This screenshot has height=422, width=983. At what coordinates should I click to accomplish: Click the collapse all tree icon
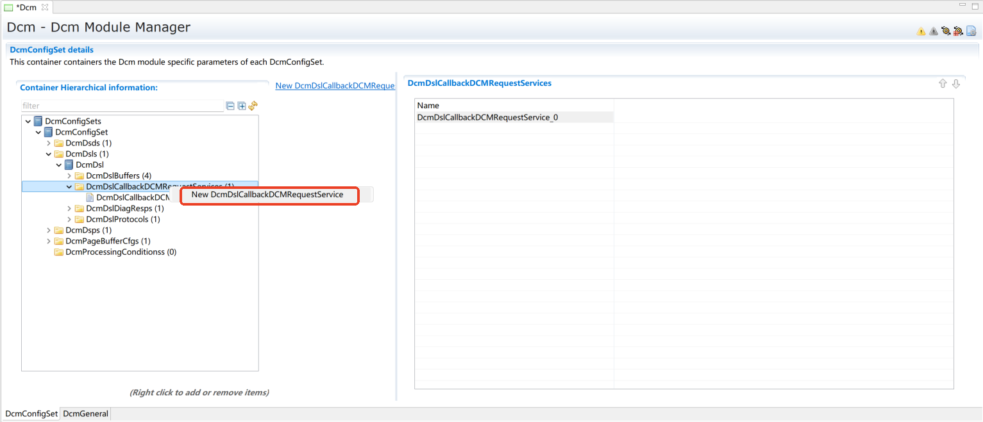coord(230,106)
